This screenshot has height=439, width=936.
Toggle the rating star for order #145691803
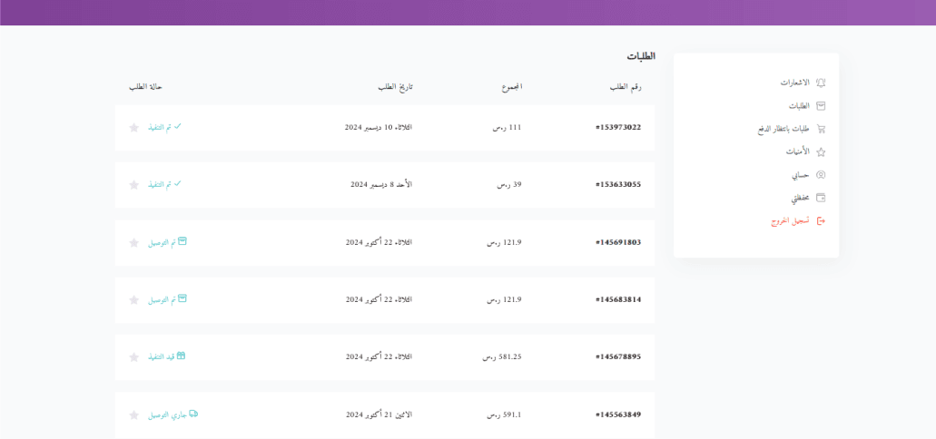click(134, 243)
